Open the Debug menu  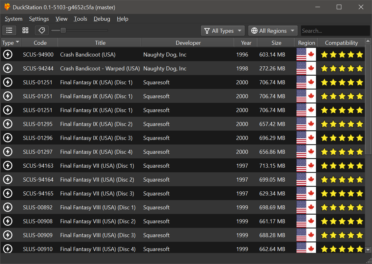pyautogui.click(x=102, y=19)
